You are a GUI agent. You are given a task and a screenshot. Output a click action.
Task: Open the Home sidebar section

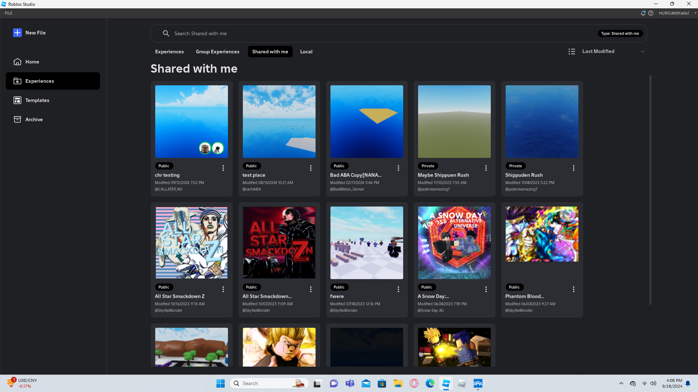pyautogui.click(x=32, y=62)
